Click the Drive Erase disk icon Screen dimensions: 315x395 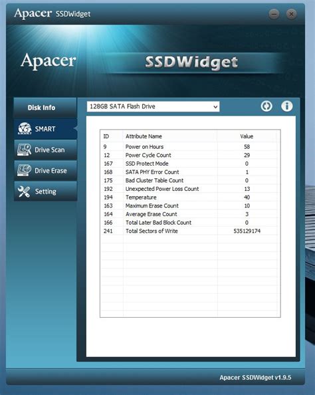(x=24, y=170)
